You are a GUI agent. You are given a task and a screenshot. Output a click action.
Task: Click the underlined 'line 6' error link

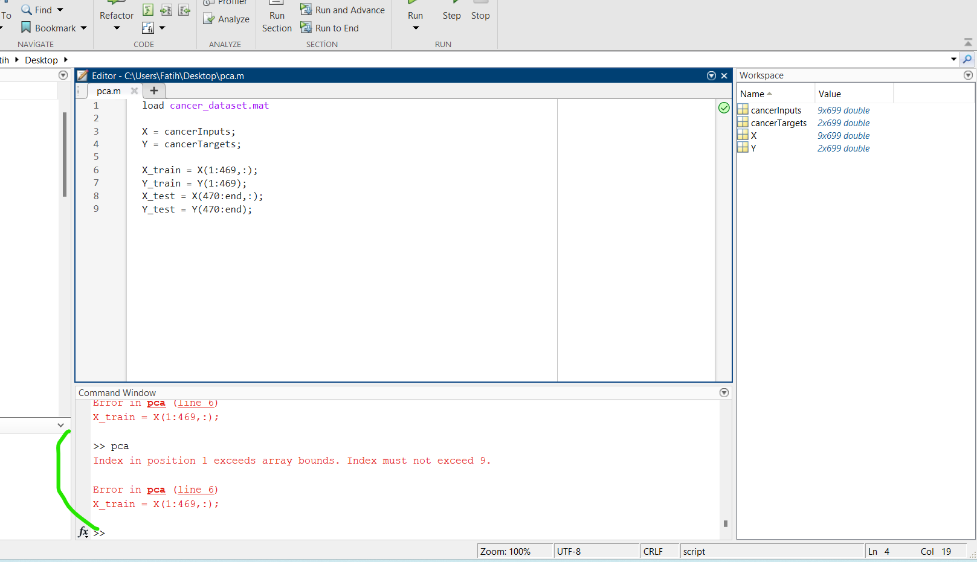(x=195, y=490)
